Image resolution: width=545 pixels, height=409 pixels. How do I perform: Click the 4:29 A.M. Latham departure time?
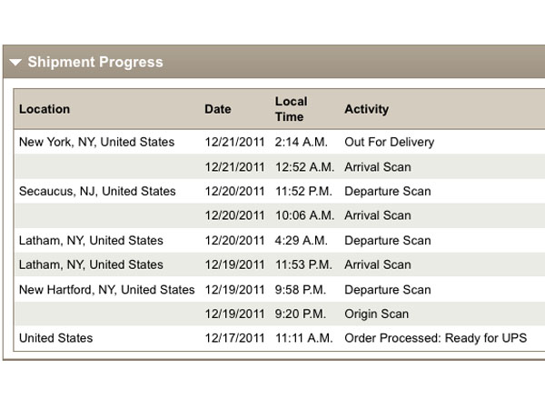pos(301,241)
